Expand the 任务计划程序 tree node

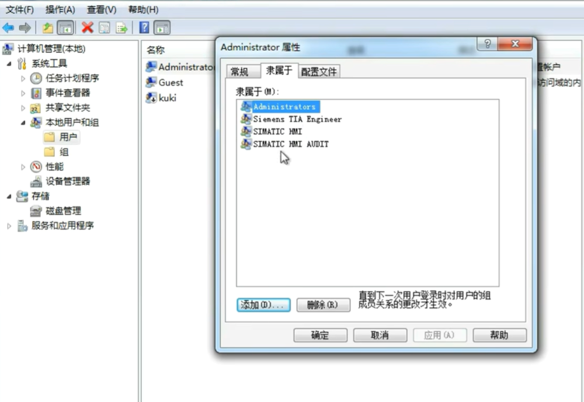pos(23,78)
